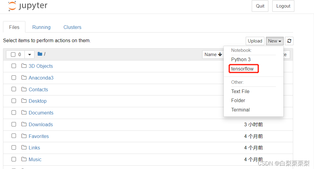314x169 pixels.
Task: Toggle the select-all items checkbox
Action: point(13,55)
